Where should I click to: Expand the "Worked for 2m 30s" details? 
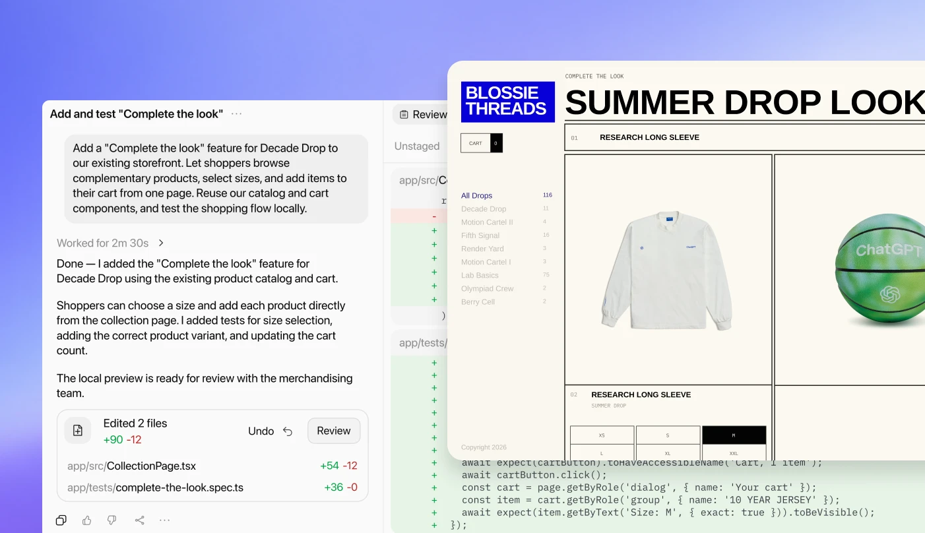tap(110, 243)
